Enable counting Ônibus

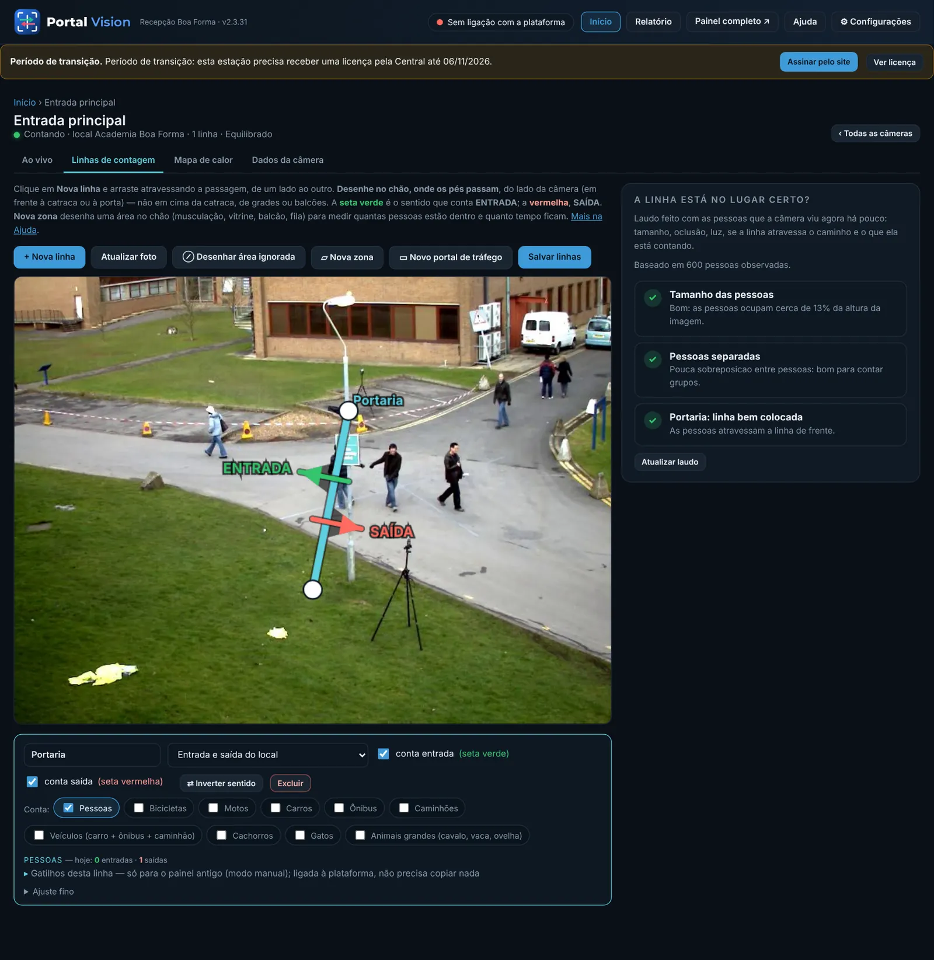[339, 808]
